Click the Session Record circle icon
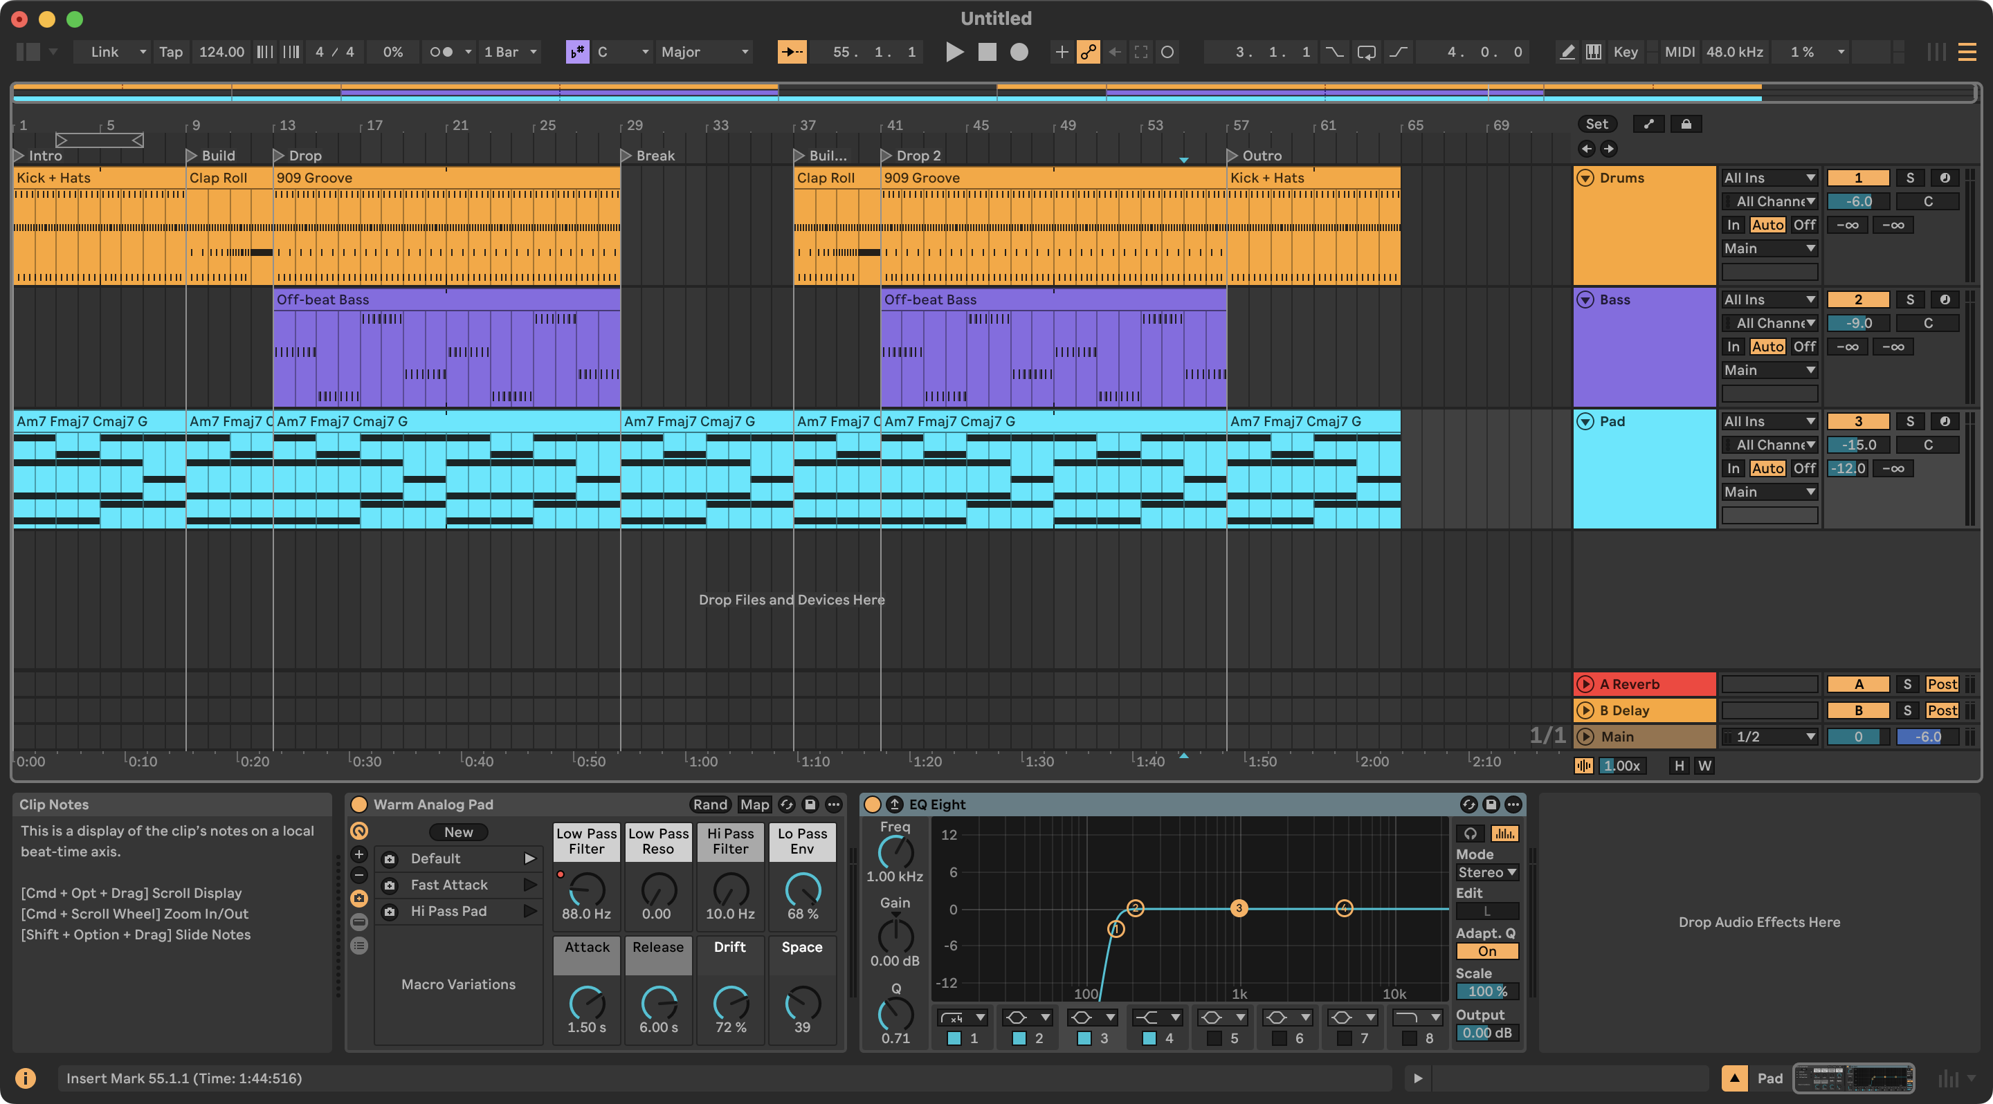 pyautogui.click(x=1167, y=52)
